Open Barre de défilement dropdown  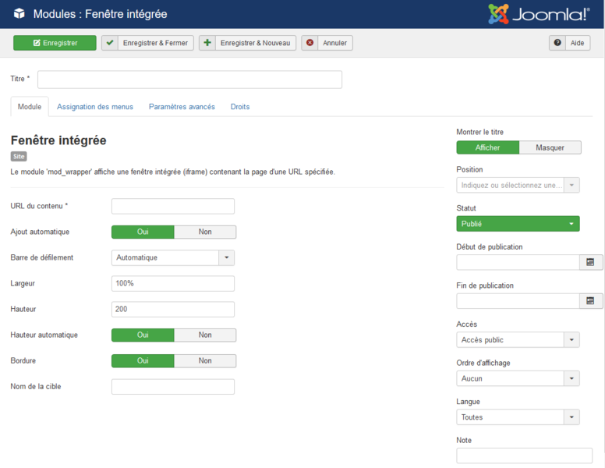pos(173,257)
